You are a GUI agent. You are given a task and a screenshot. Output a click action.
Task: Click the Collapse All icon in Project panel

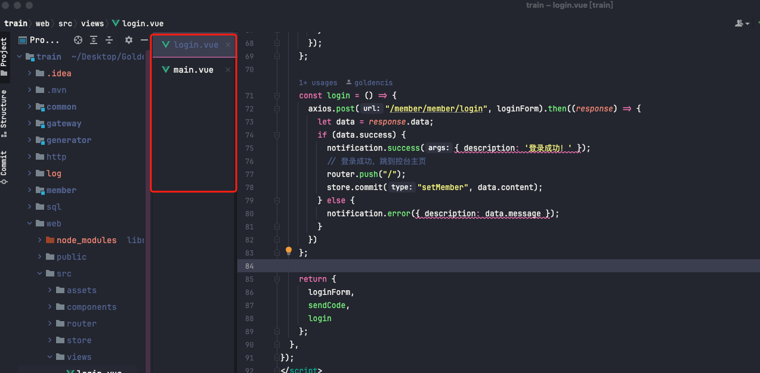point(109,40)
